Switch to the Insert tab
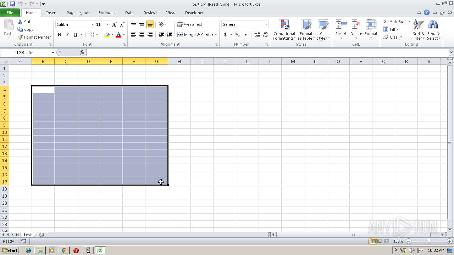 coord(51,13)
